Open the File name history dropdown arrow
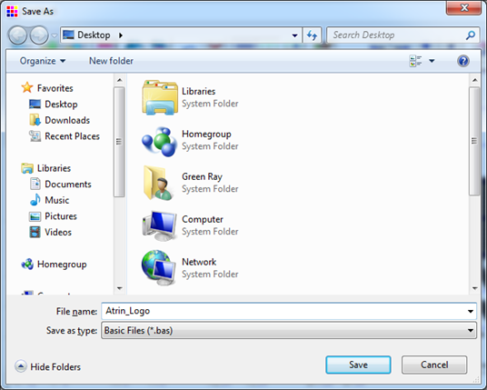 471,312
